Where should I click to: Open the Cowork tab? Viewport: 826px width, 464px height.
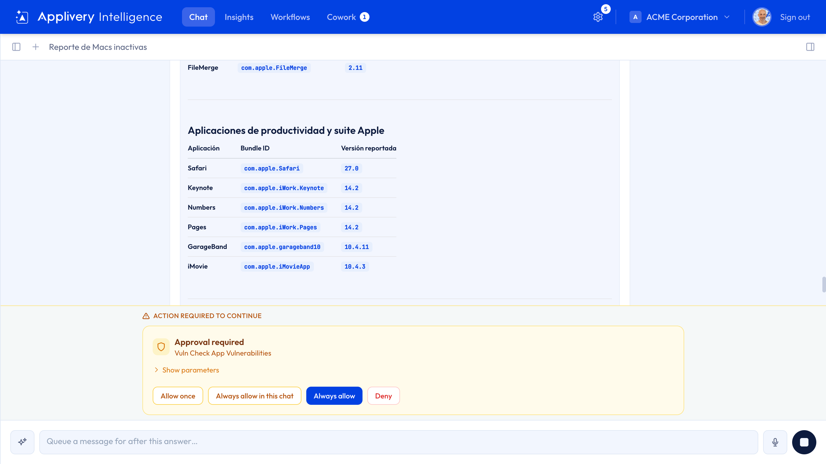tap(348, 17)
